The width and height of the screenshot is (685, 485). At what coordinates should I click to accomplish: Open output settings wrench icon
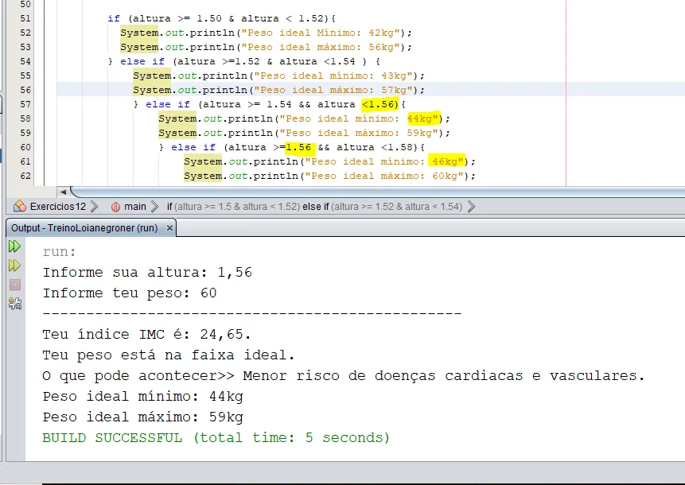click(15, 304)
